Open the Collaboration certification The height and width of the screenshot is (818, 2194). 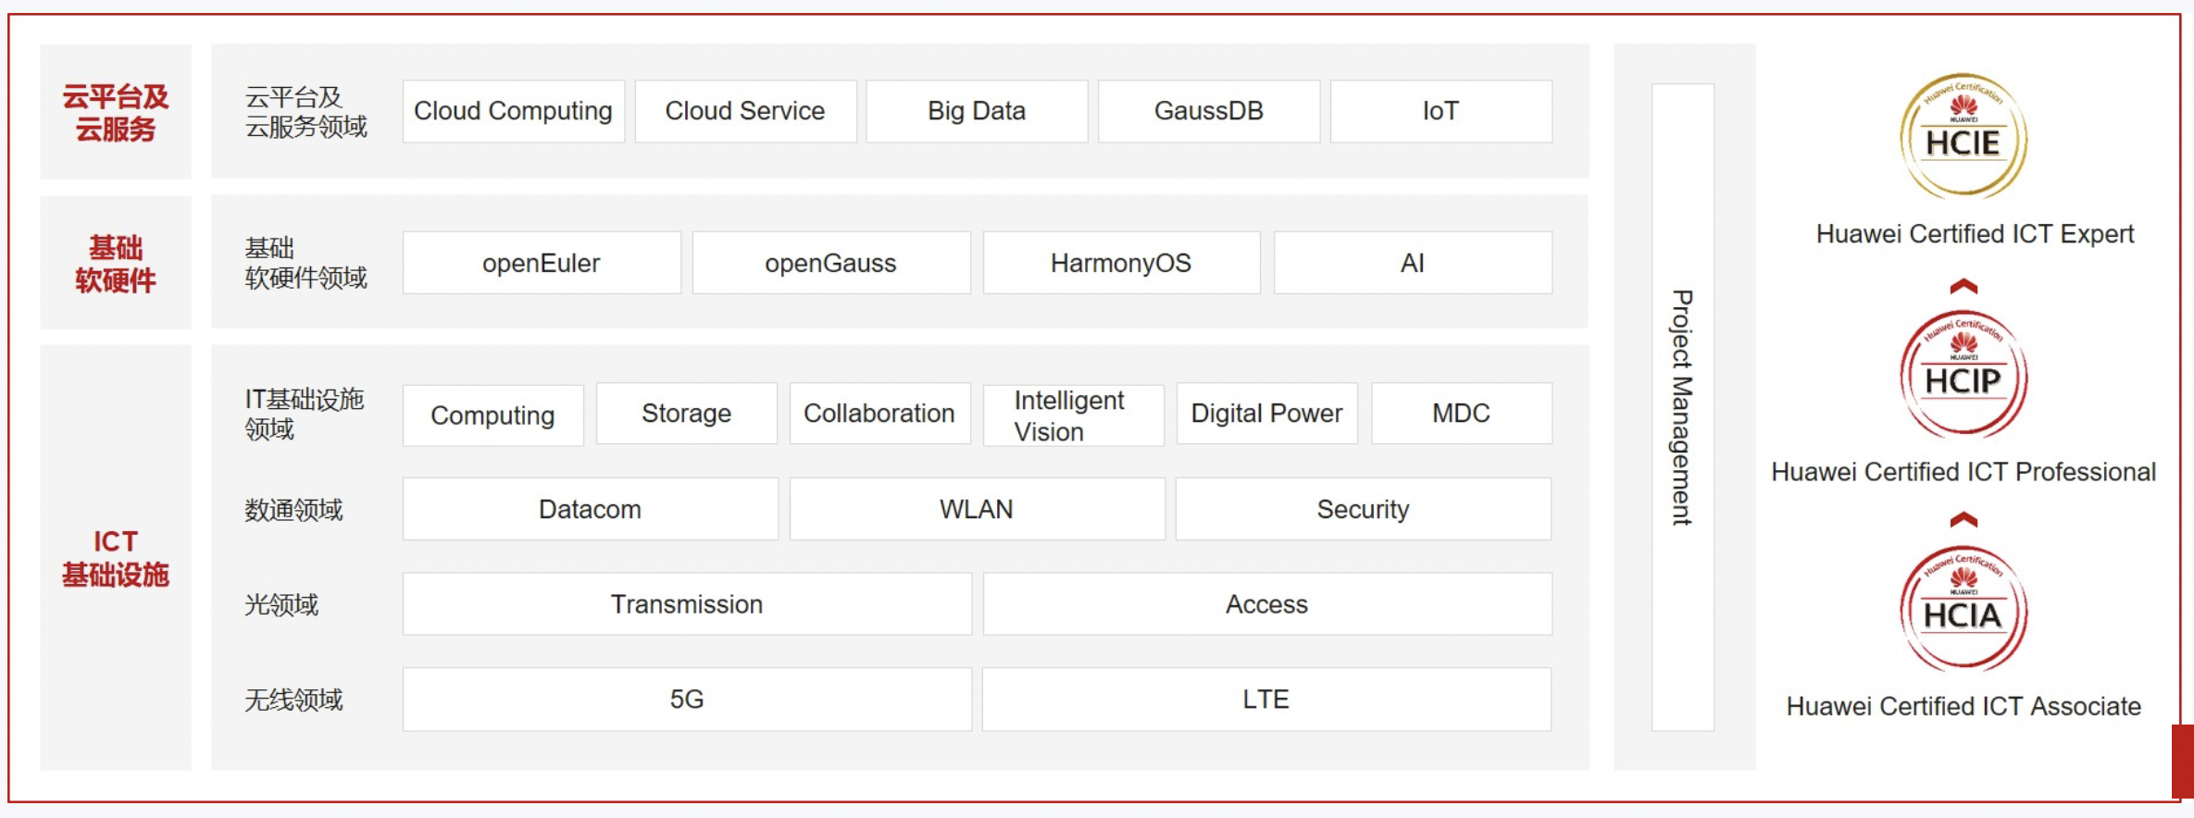[x=879, y=414]
